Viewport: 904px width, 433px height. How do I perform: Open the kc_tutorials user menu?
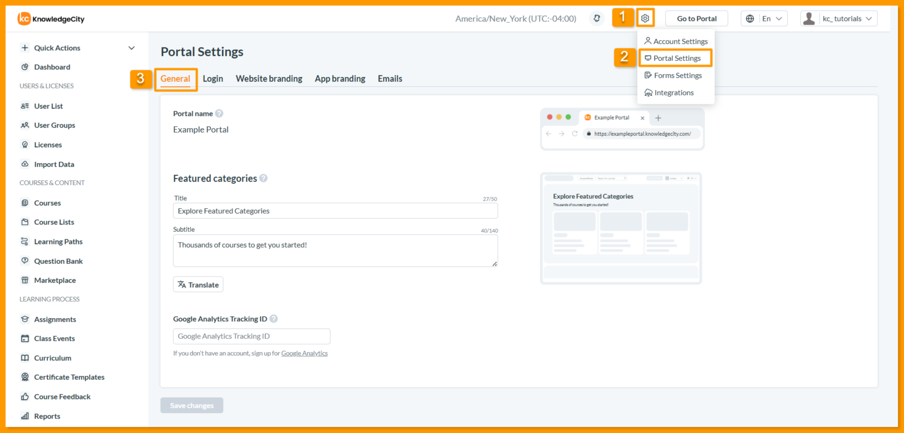[839, 18]
